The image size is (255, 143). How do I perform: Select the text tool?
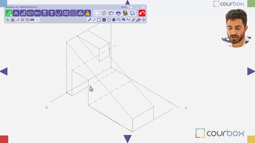click(x=52, y=13)
